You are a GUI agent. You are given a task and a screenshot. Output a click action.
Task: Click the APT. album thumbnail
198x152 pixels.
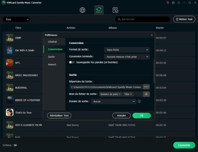(10, 63)
